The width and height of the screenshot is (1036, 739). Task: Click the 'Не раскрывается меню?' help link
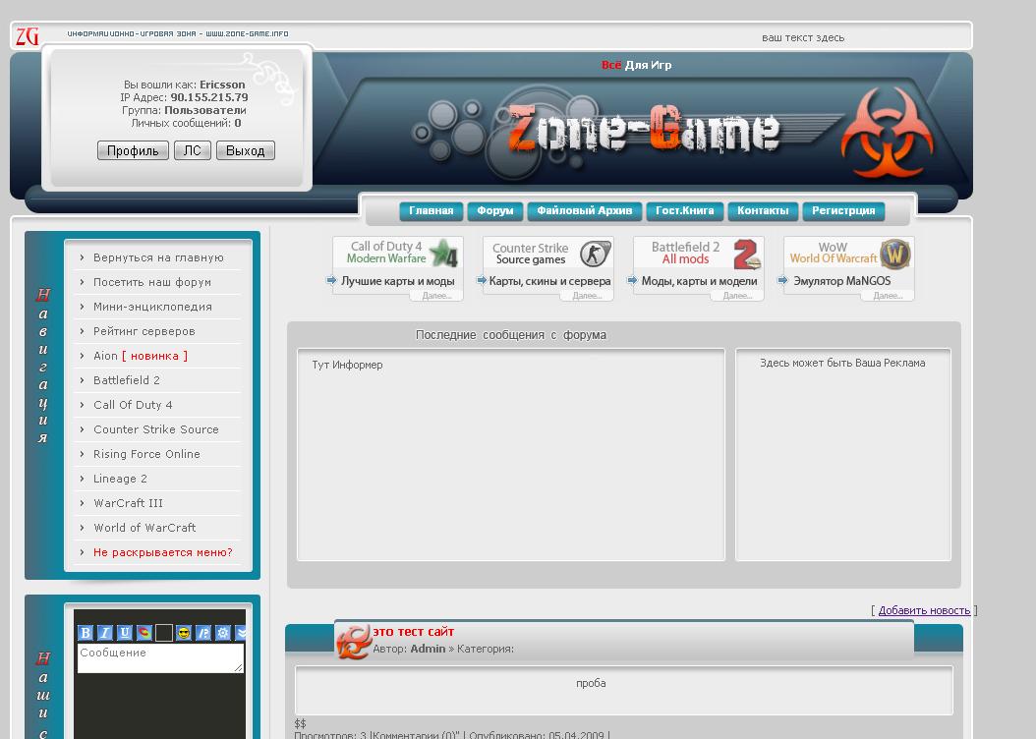coord(162,552)
